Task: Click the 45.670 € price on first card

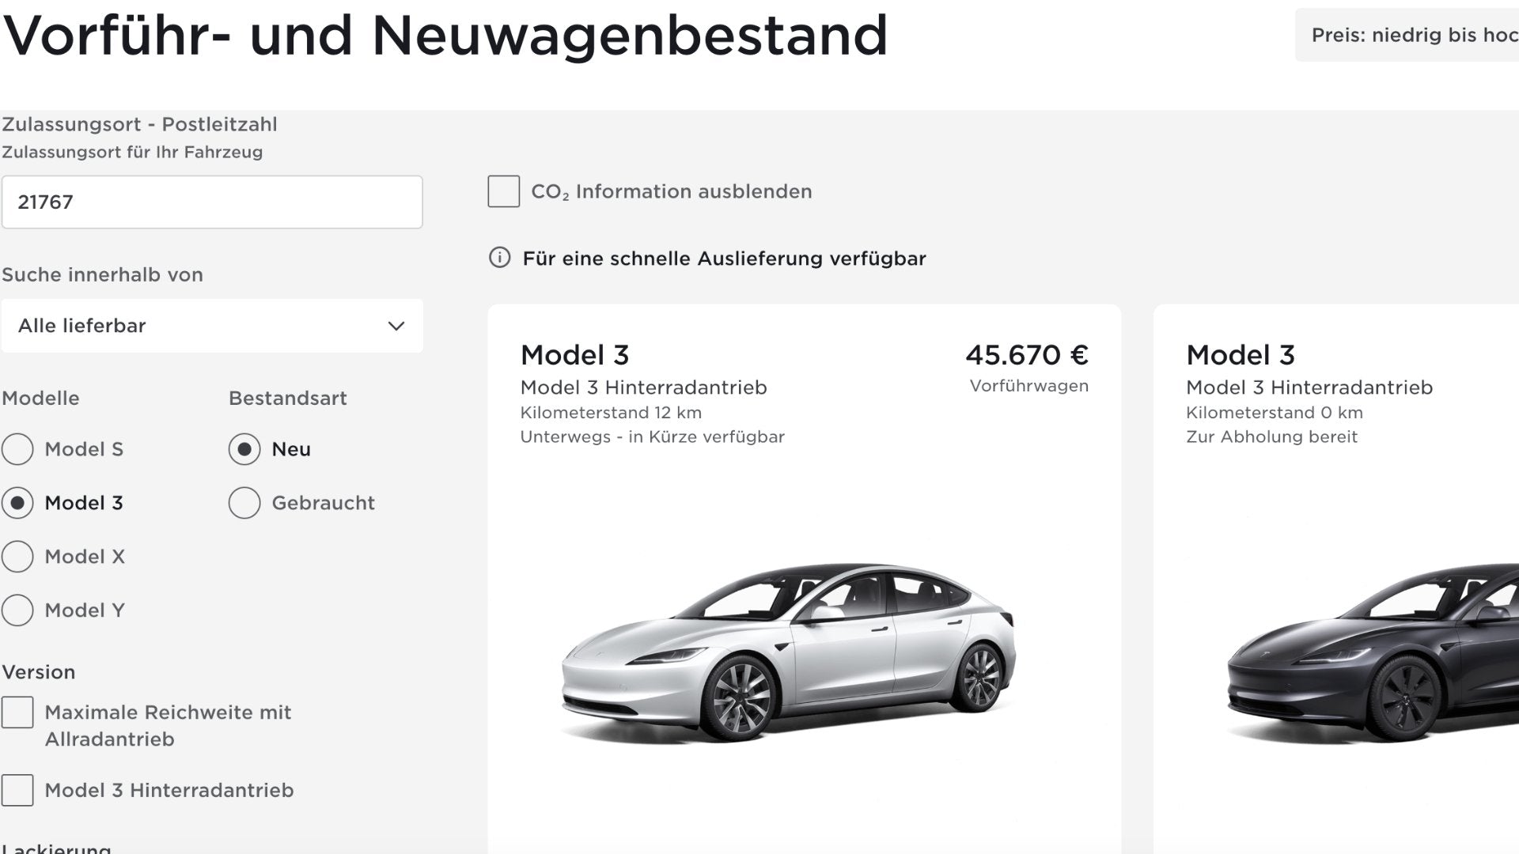Action: pyautogui.click(x=1026, y=355)
